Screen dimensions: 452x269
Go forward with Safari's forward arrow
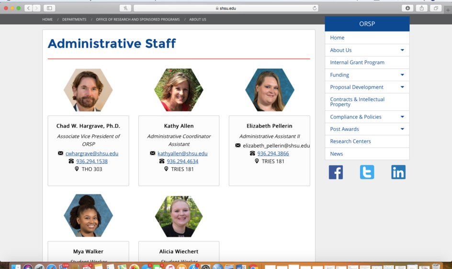36,8
